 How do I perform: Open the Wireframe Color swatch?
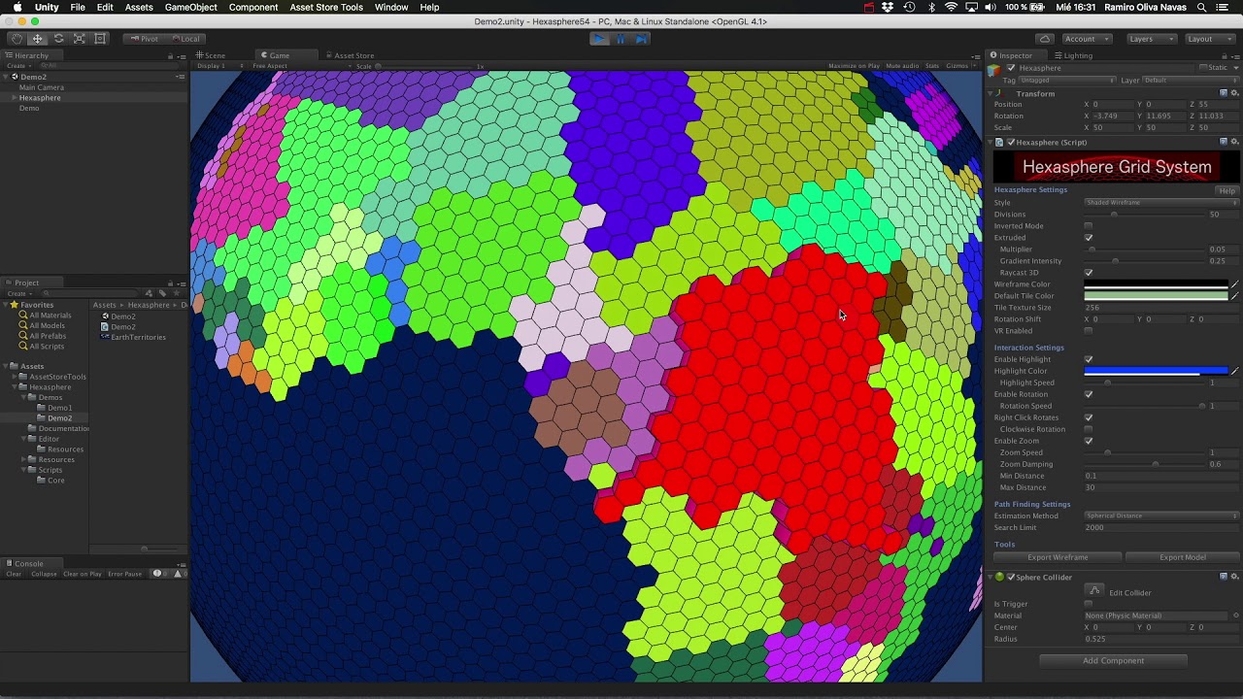coord(1156,284)
